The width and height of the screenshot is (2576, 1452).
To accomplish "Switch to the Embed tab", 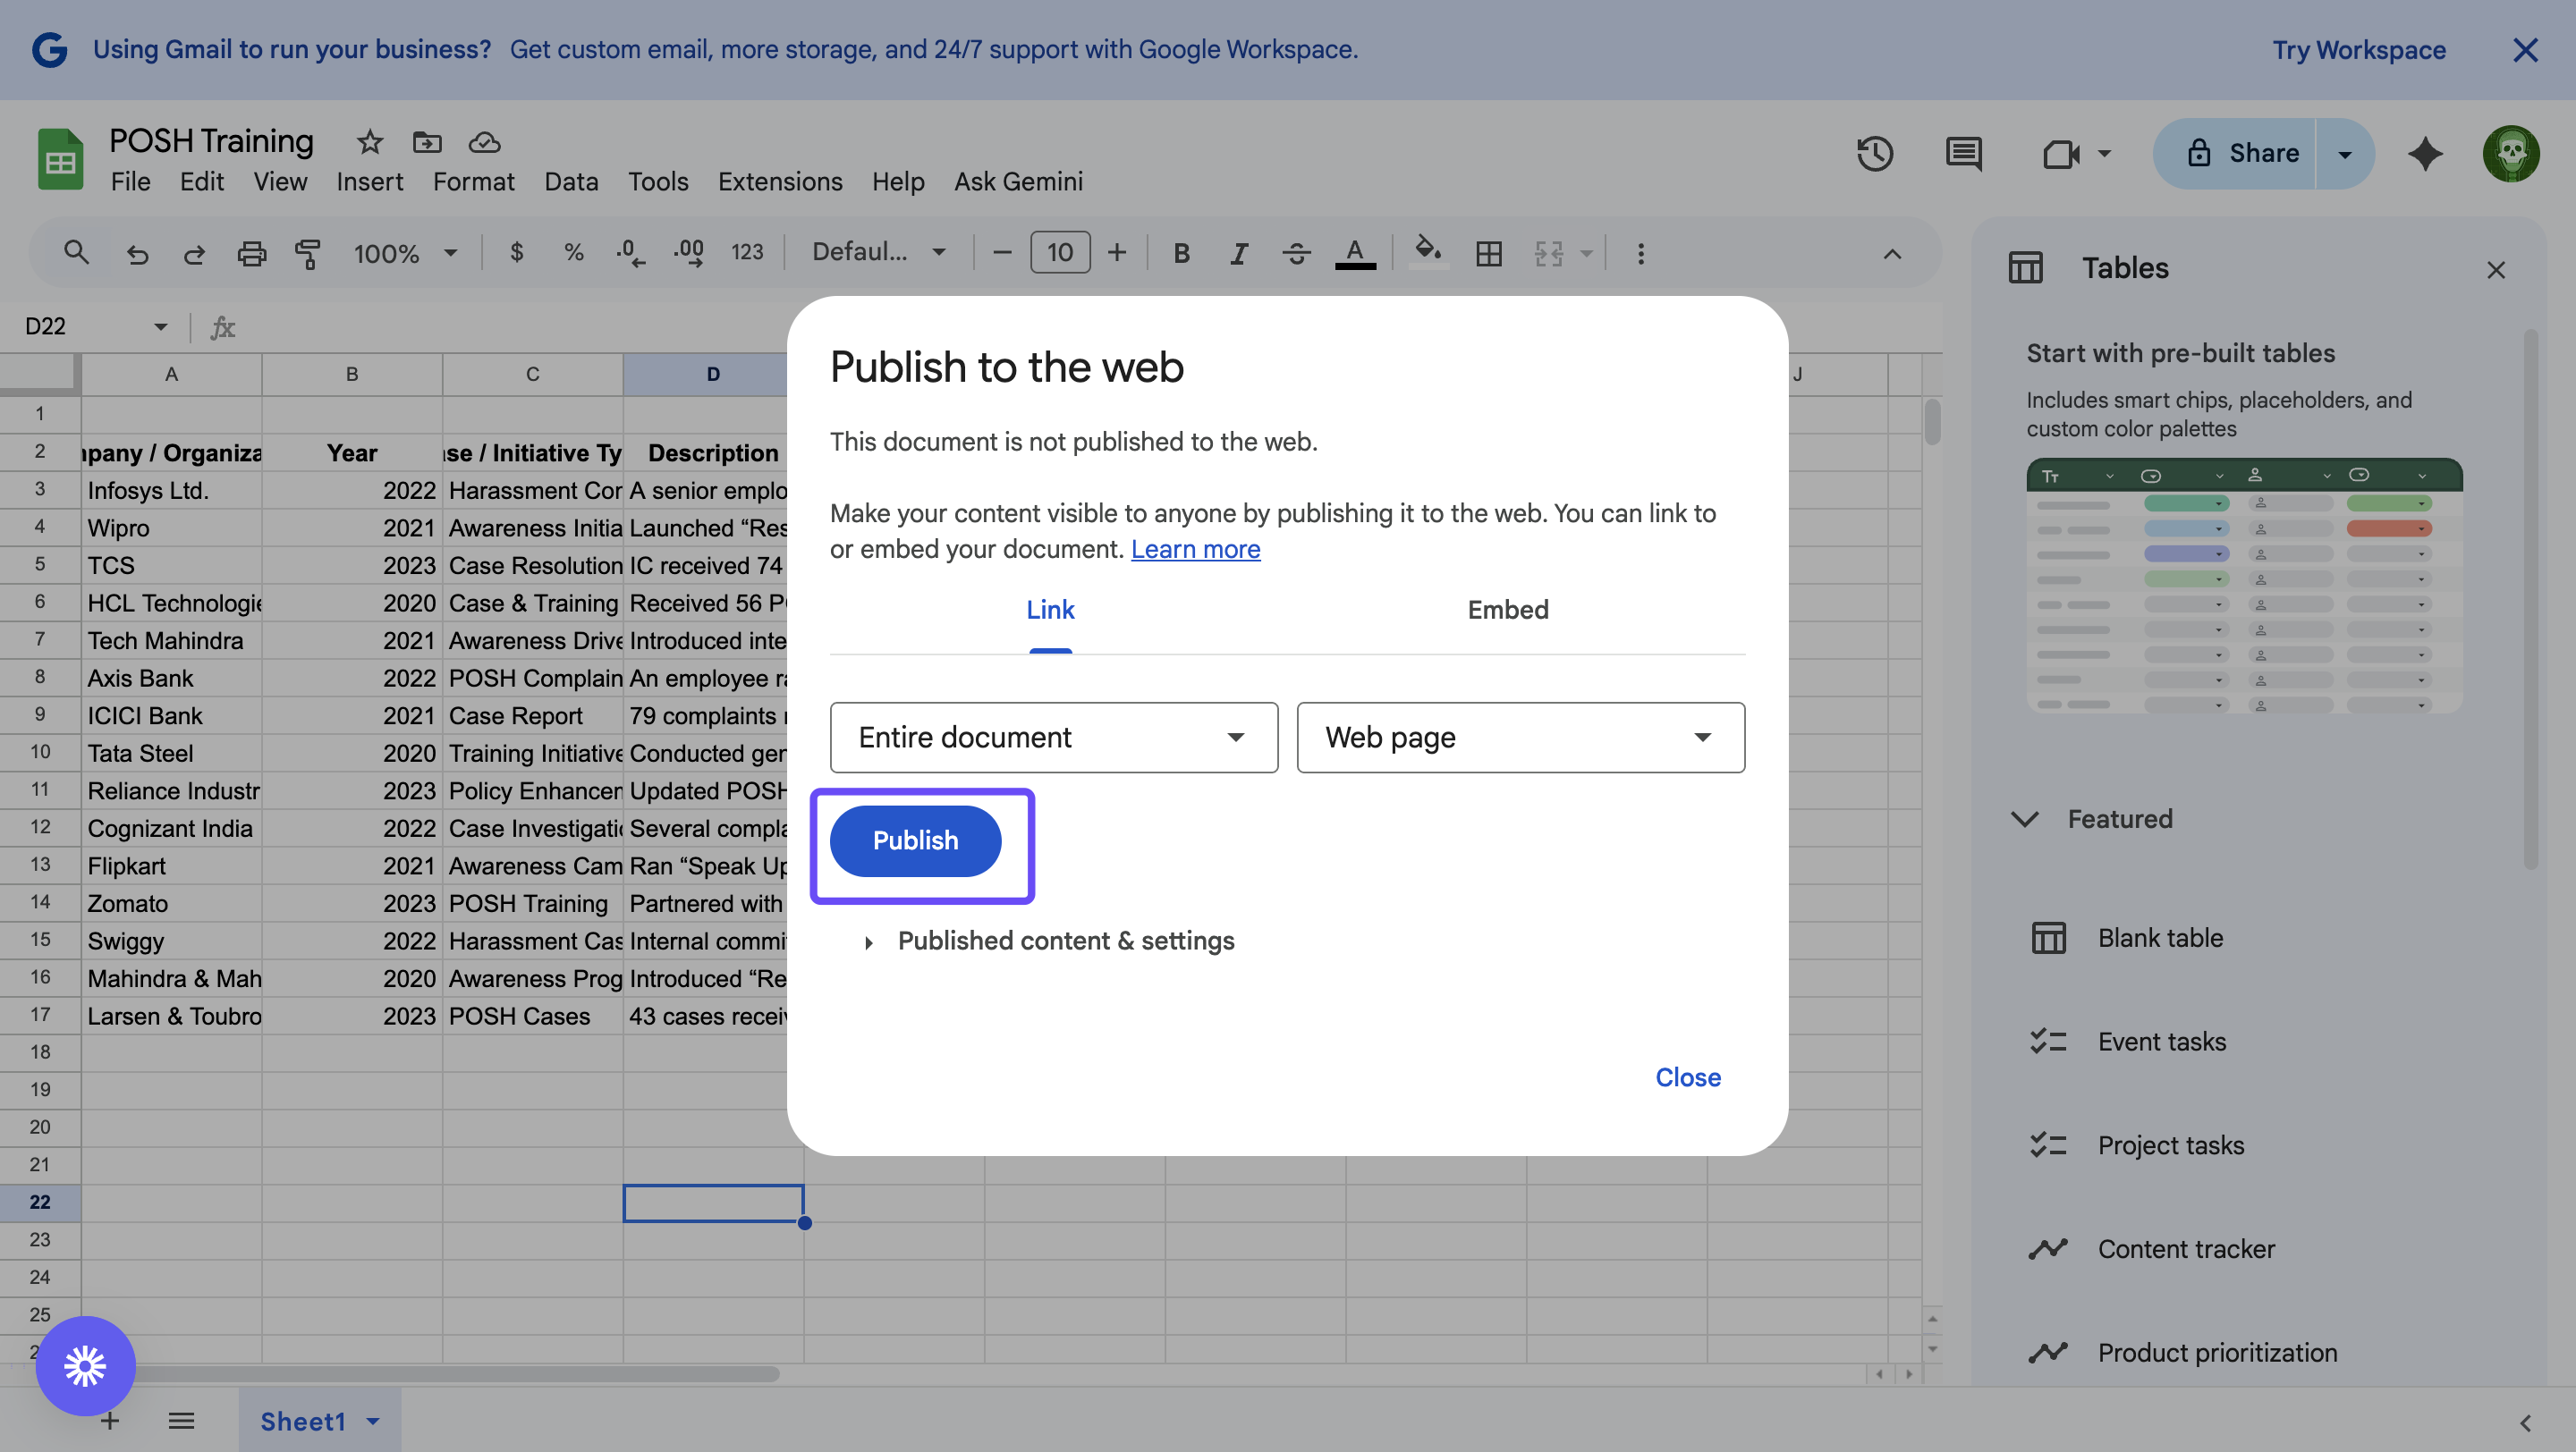I will (1507, 610).
